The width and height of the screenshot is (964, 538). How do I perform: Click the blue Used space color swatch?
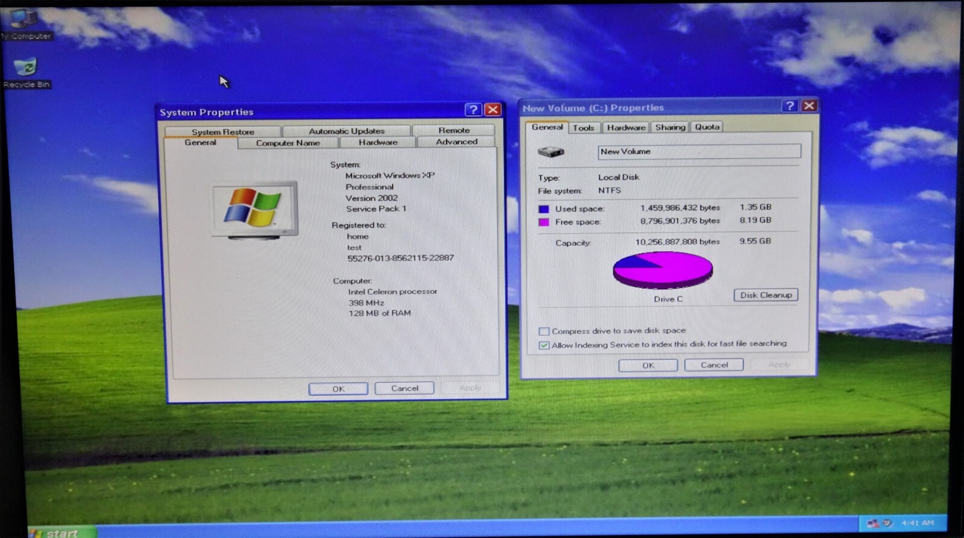point(543,209)
